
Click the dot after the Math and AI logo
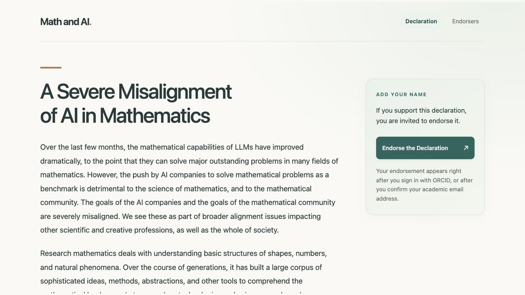pos(90,24)
